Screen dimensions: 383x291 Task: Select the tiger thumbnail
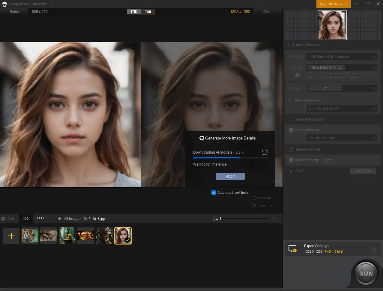coord(30,236)
